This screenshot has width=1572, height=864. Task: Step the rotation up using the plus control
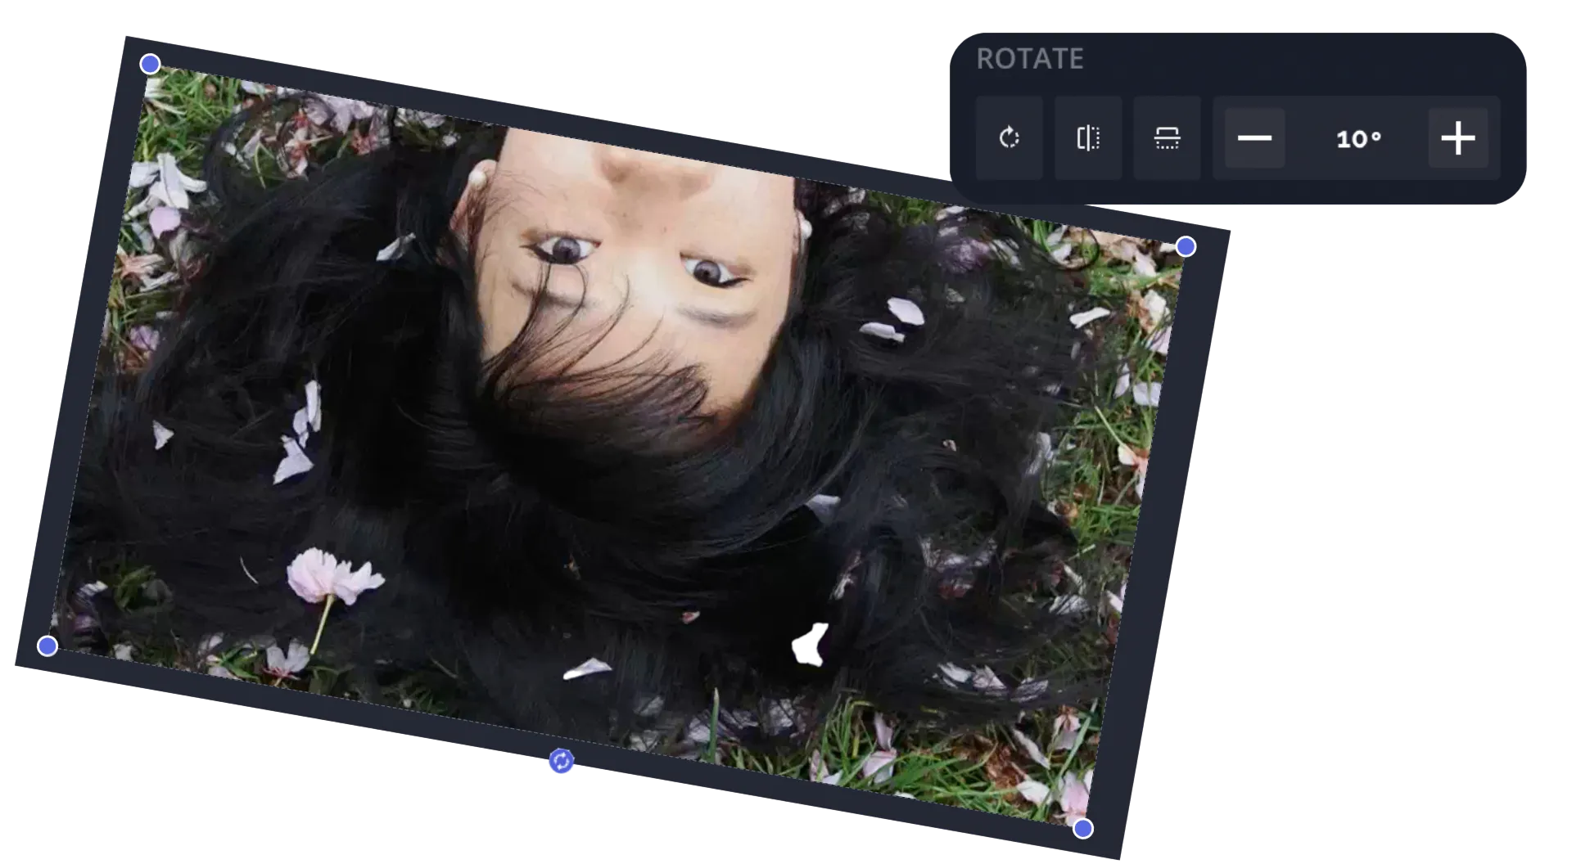[1460, 137]
